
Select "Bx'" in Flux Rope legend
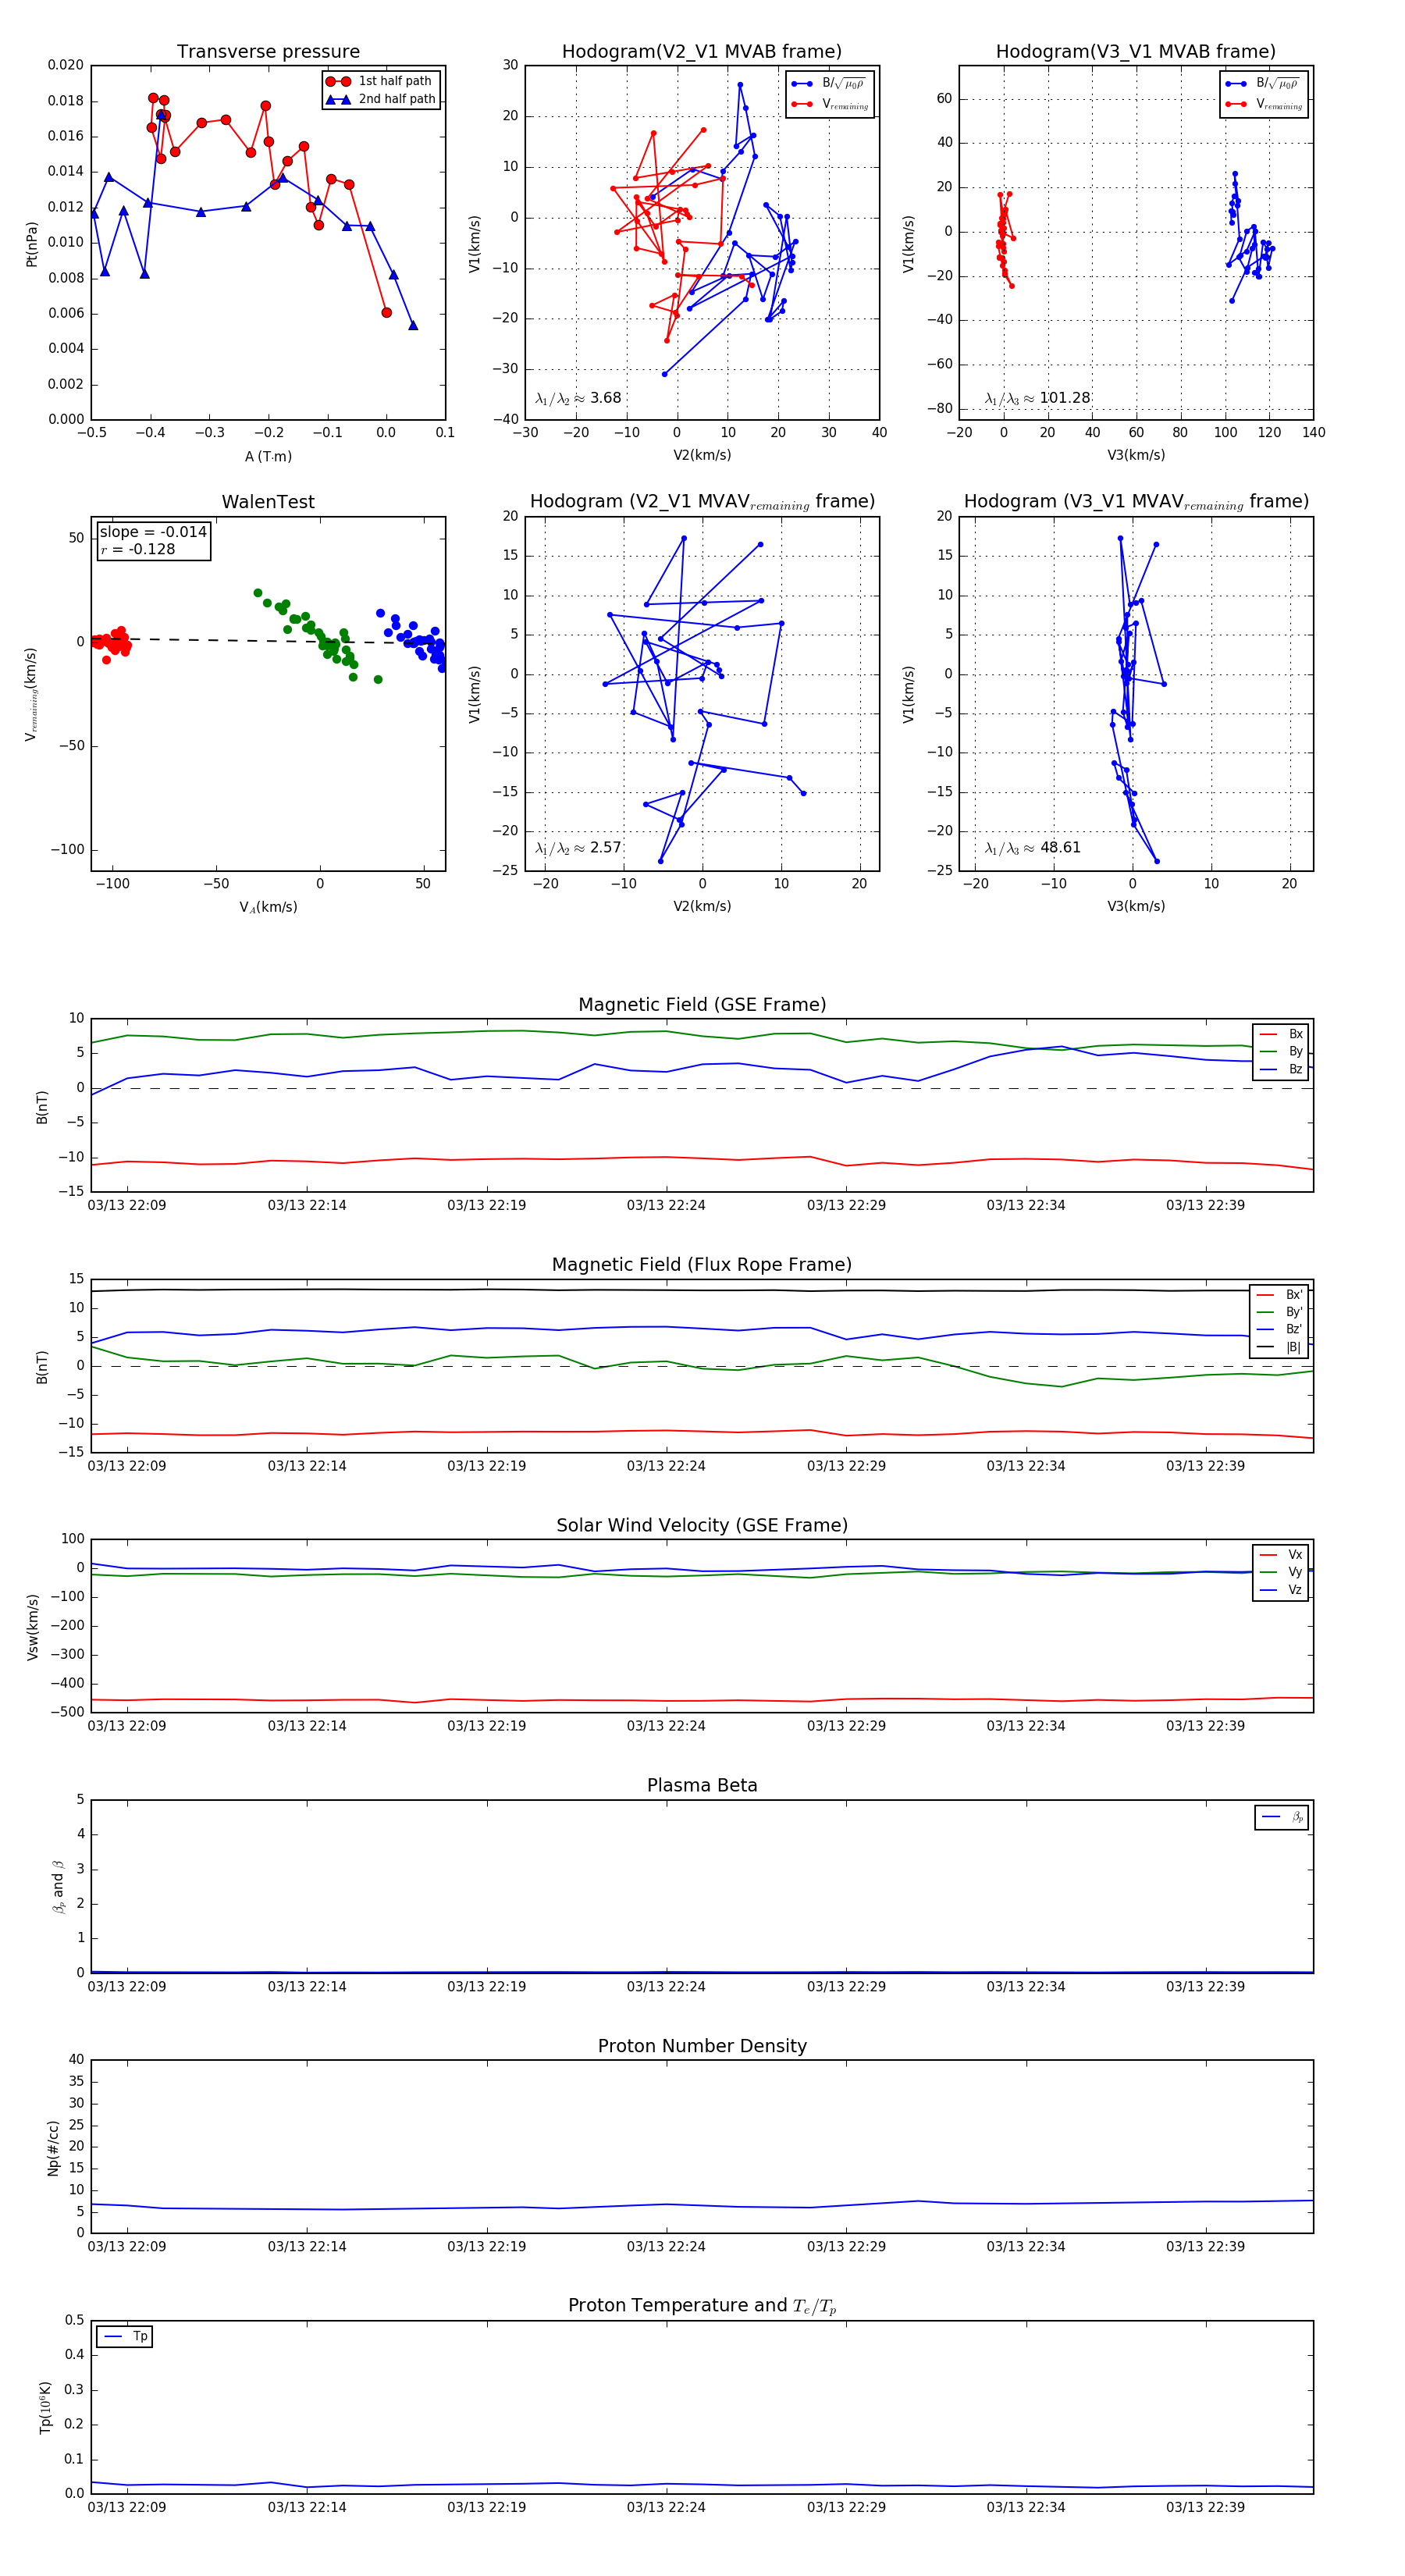tap(1279, 1294)
